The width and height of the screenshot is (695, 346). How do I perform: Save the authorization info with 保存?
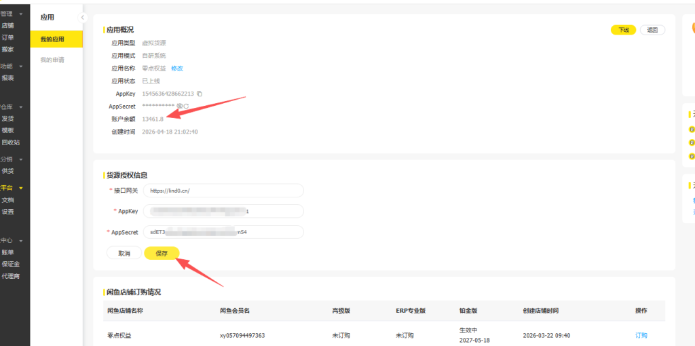[x=162, y=253]
